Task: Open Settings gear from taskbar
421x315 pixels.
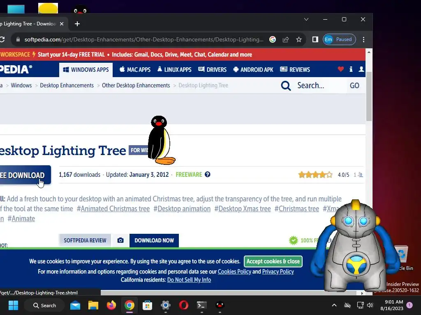Action: pyautogui.click(x=166, y=305)
